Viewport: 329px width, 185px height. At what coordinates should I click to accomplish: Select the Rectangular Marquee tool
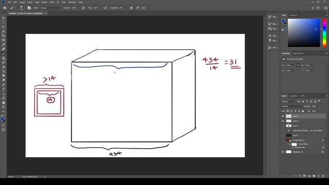tap(4, 23)
